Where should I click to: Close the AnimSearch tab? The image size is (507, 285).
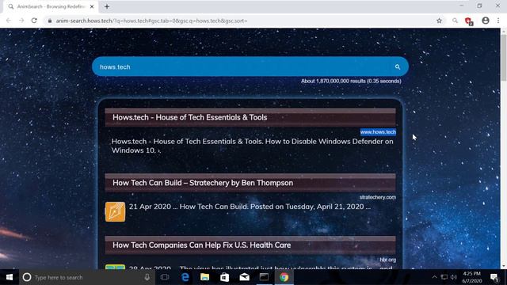pos(92,6)
